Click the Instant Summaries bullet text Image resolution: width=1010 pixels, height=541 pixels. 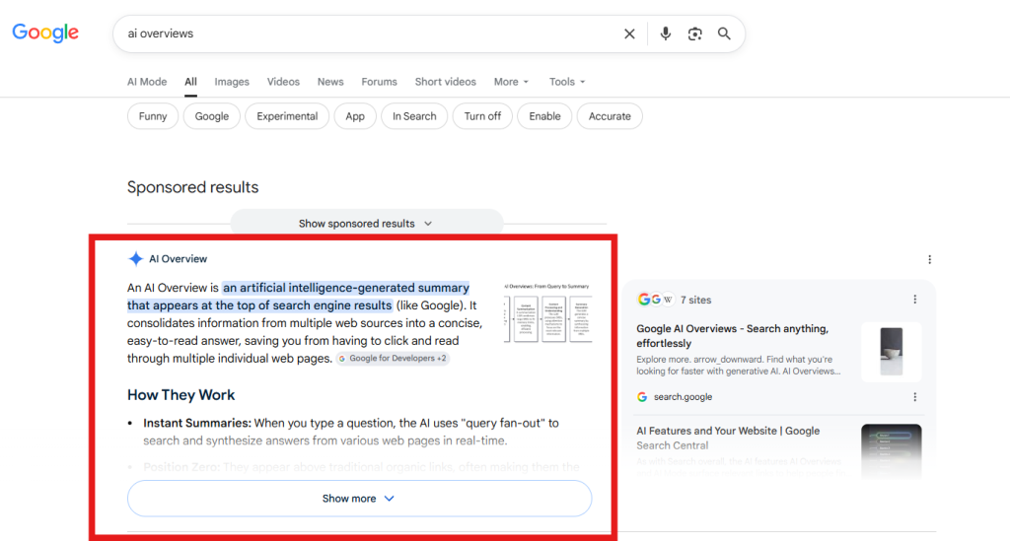(x=351, y=432)
